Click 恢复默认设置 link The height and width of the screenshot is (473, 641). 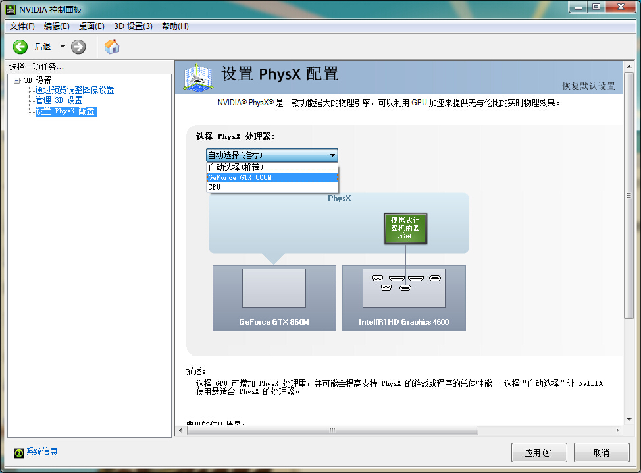[588, 86]
